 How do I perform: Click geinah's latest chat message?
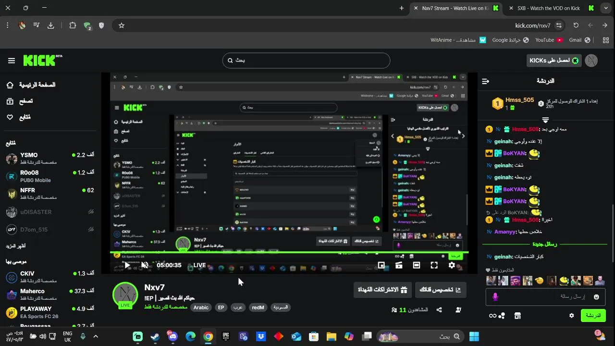tap(516, 257)
